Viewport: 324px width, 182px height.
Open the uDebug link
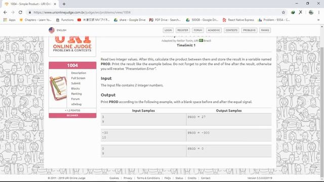pyautogui.click(x=76, y=104)
